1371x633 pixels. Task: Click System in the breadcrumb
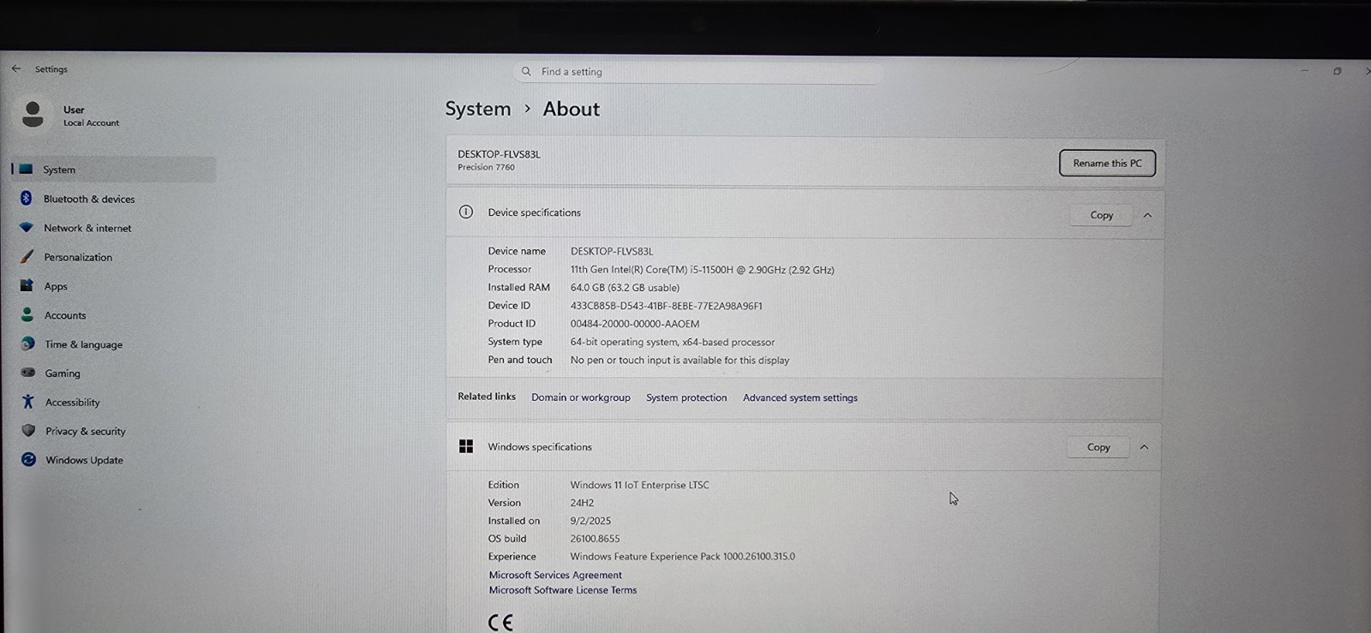(x=477, y=109)
